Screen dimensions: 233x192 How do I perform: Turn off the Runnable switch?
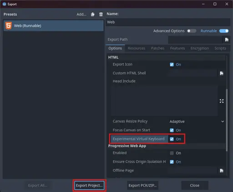point(224,31)
